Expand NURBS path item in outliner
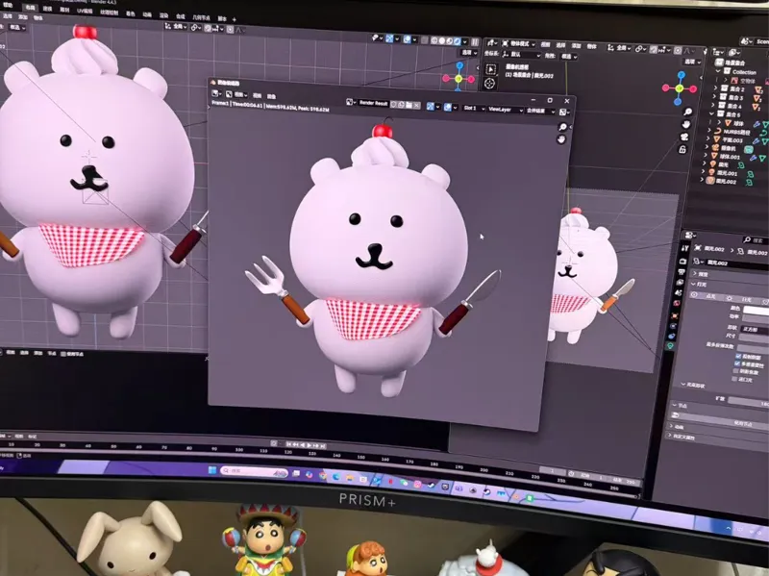Viewport: 769px width, 576px height. (708, 131)
